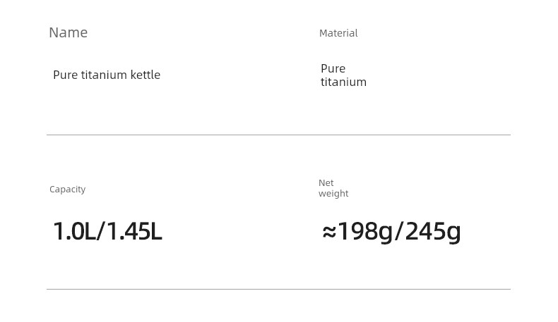
Task: Click the Net weight label
Action: coord(333,188)
